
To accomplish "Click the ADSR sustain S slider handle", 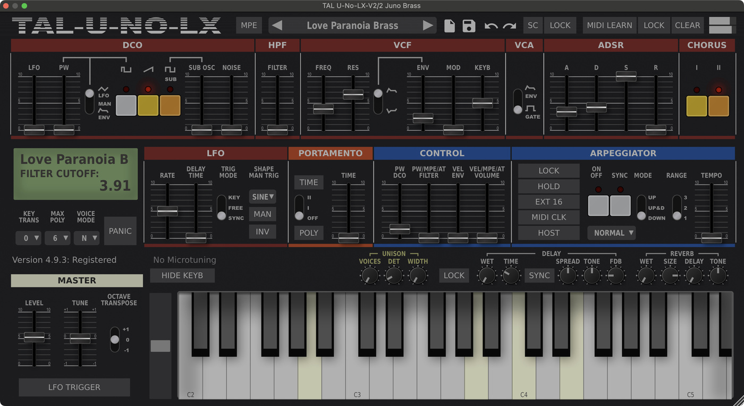I will (626, 76).
